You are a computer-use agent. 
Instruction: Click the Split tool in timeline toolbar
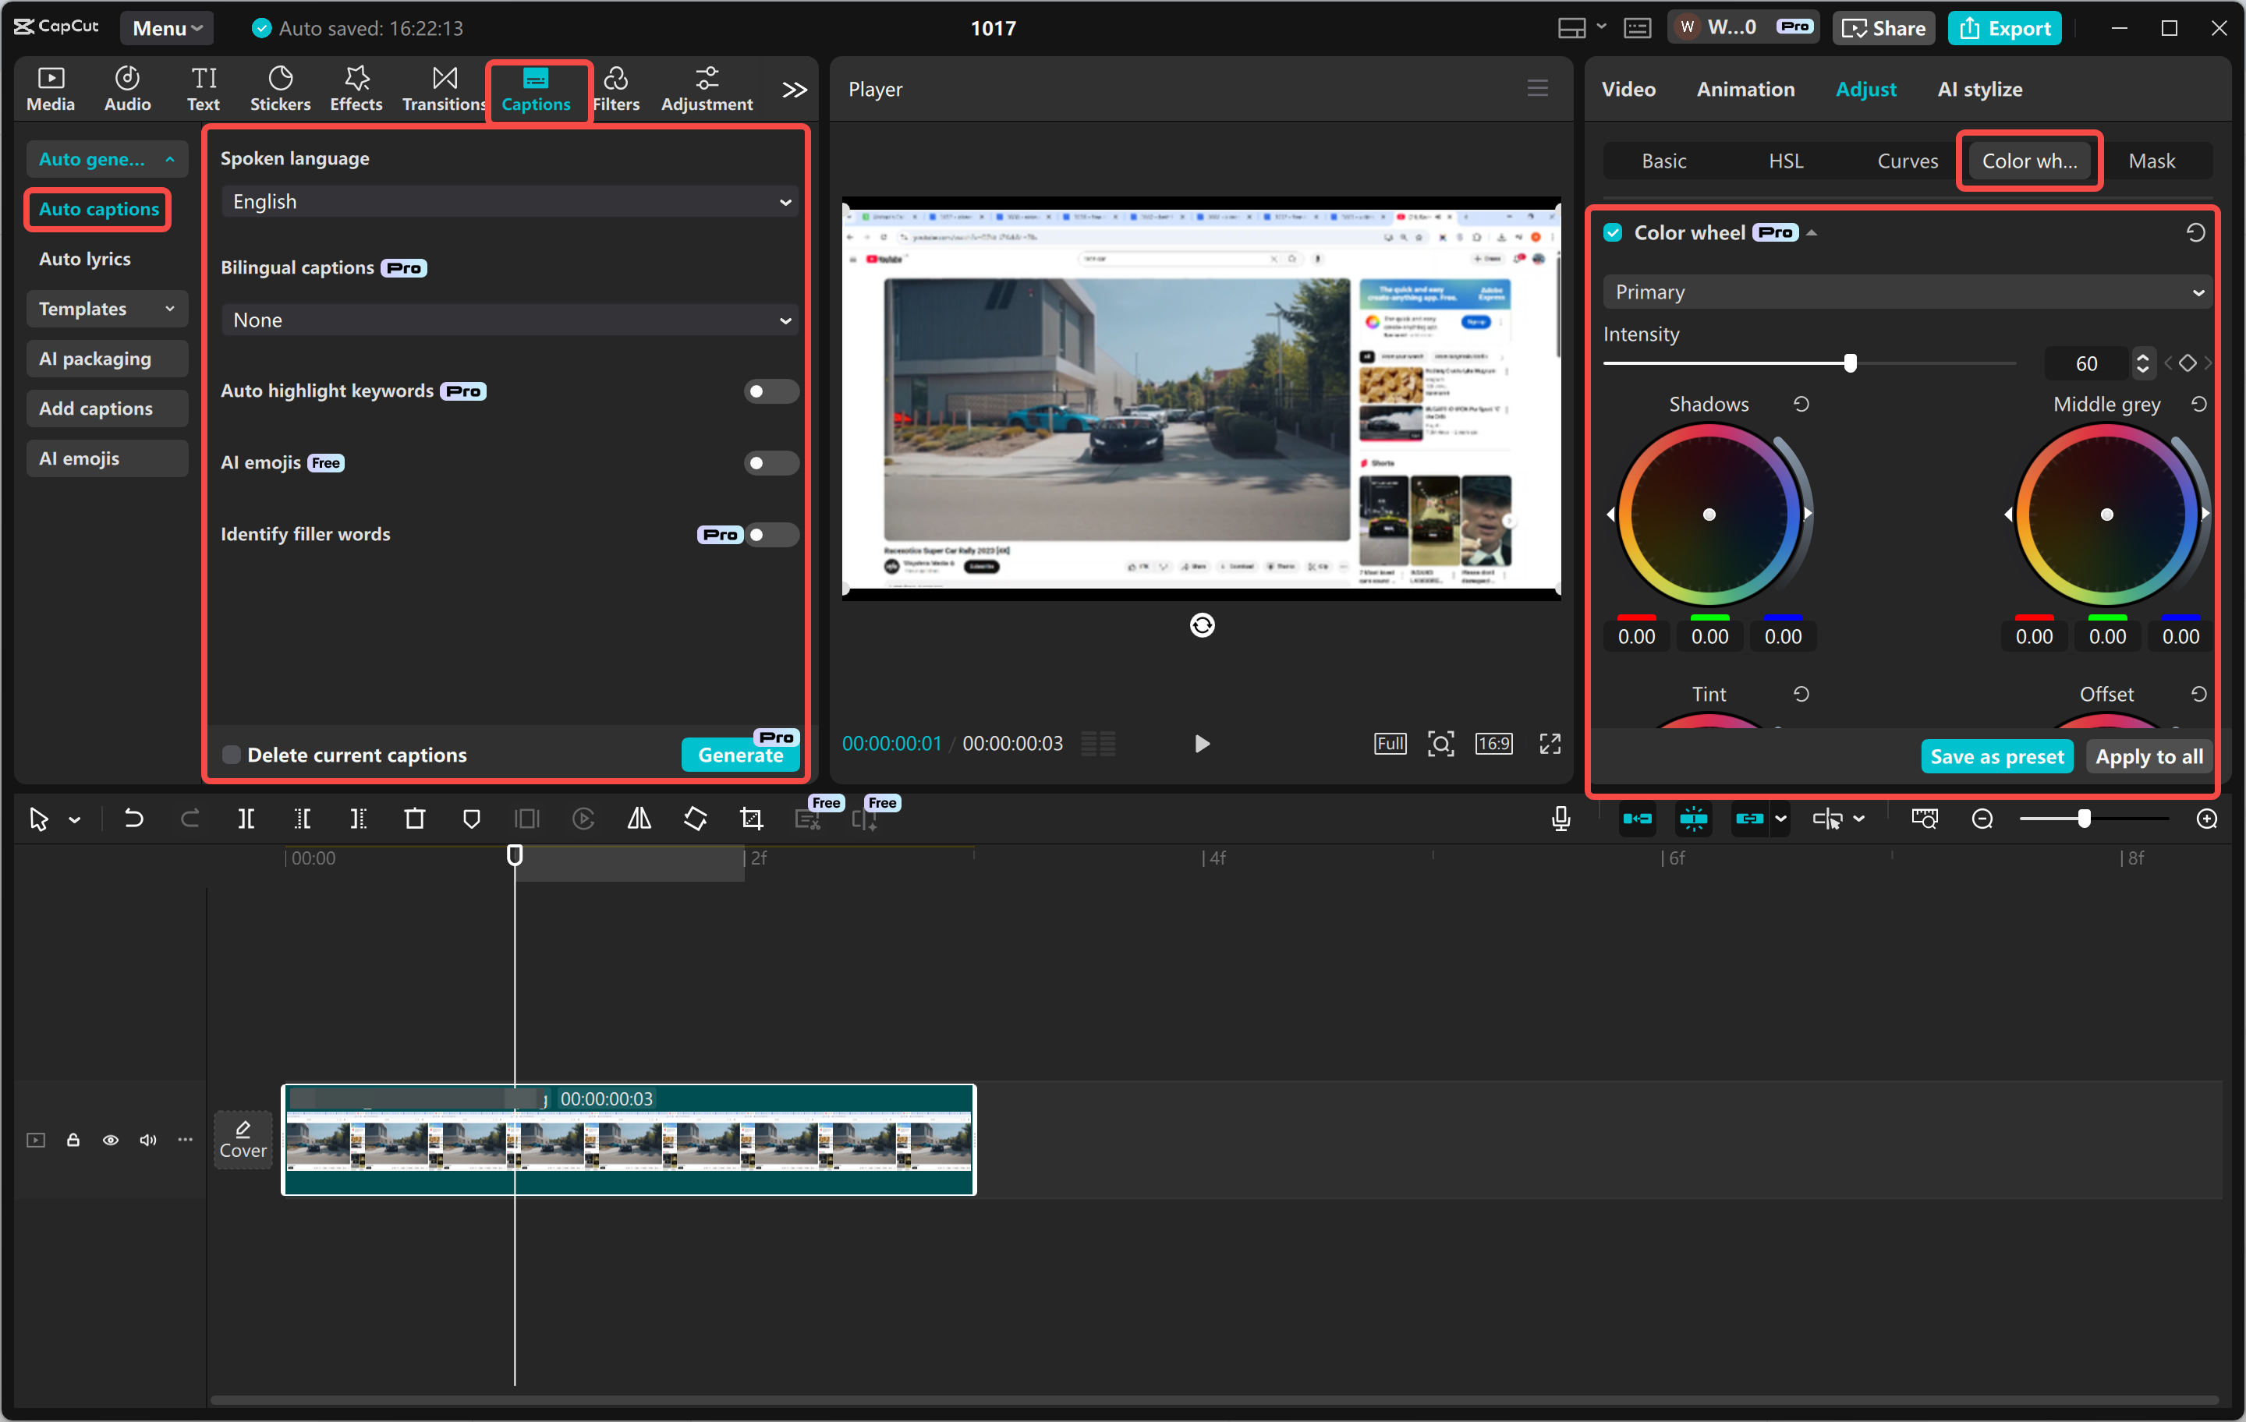pos(246,819)
